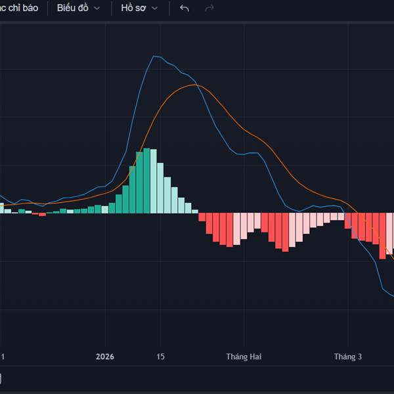Expand the Hồ sơ dropdown
This screenshot has width=394, height=394.
(139, 9)
